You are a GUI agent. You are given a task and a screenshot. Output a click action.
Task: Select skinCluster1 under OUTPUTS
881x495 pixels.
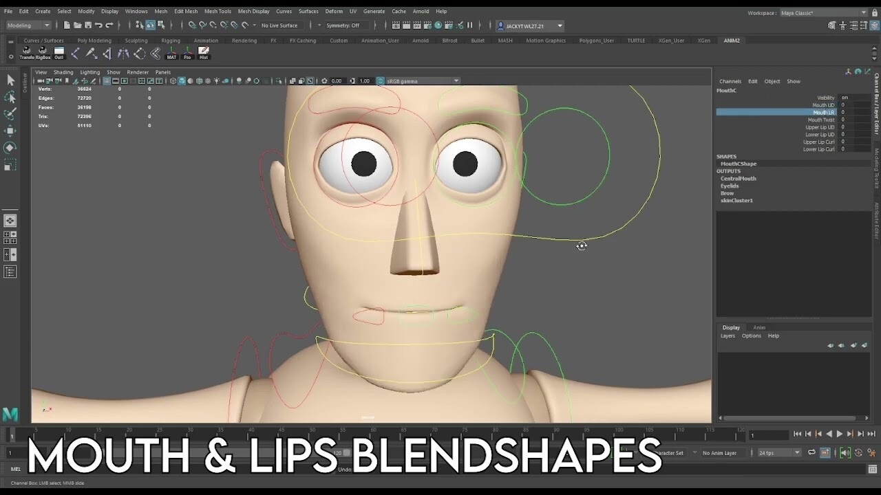[x=738, y=200]
